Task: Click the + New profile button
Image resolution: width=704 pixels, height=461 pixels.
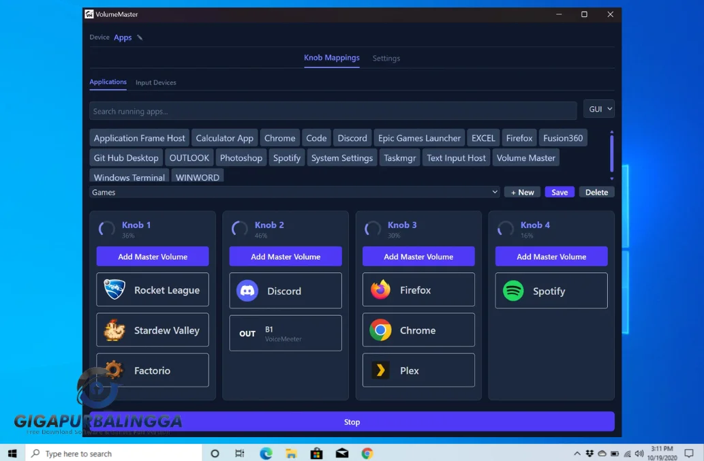Action: 523,192
